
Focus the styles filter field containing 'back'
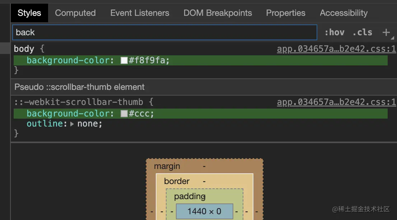[165, 32]
